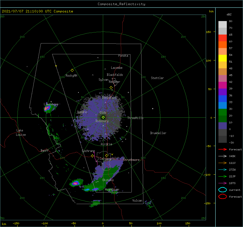Screen dimensions: 243x227
Task: Click the light gray 80 dBZ swatch
Action: click(222, 24)
